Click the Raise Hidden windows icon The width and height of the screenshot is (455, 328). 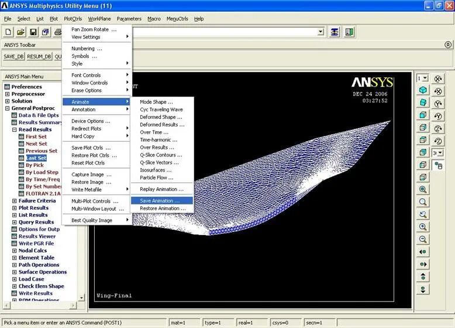(335, 32)
